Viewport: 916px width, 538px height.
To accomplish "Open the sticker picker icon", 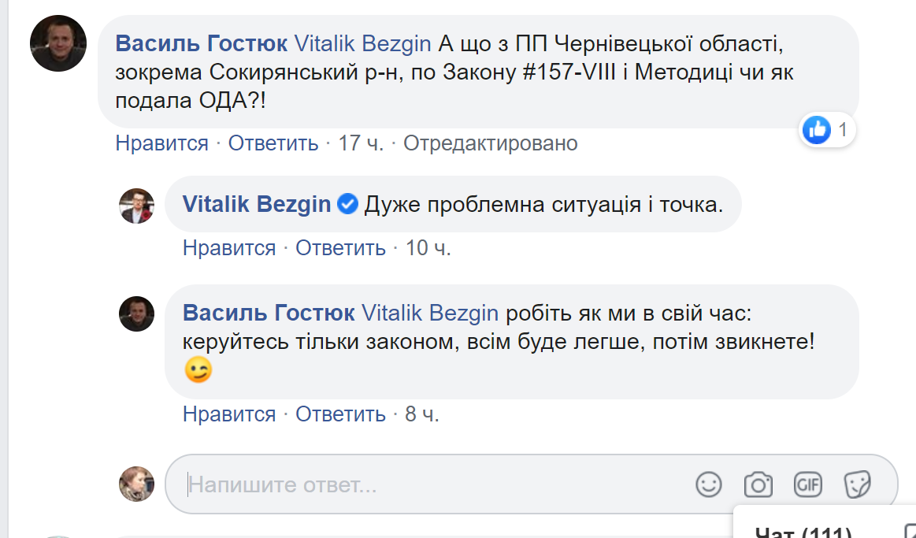I will [857, 484].
